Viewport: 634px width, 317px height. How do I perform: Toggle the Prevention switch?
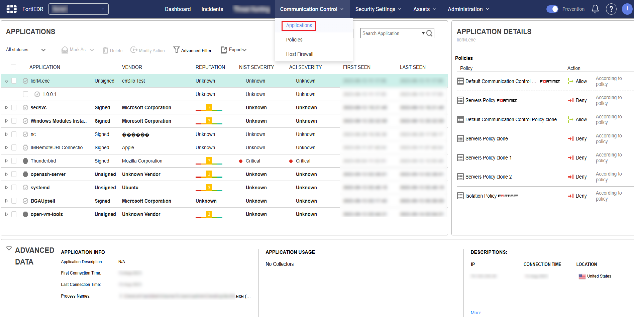[x=552, y=9]
